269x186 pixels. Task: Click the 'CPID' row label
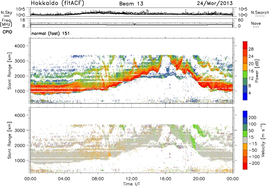7,32
